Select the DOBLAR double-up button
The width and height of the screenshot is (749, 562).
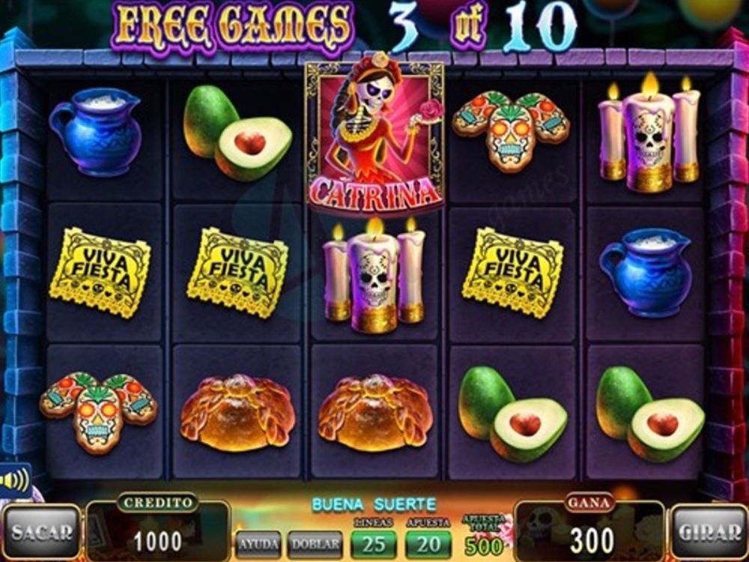pyautogui.click(x=316, y=544)
